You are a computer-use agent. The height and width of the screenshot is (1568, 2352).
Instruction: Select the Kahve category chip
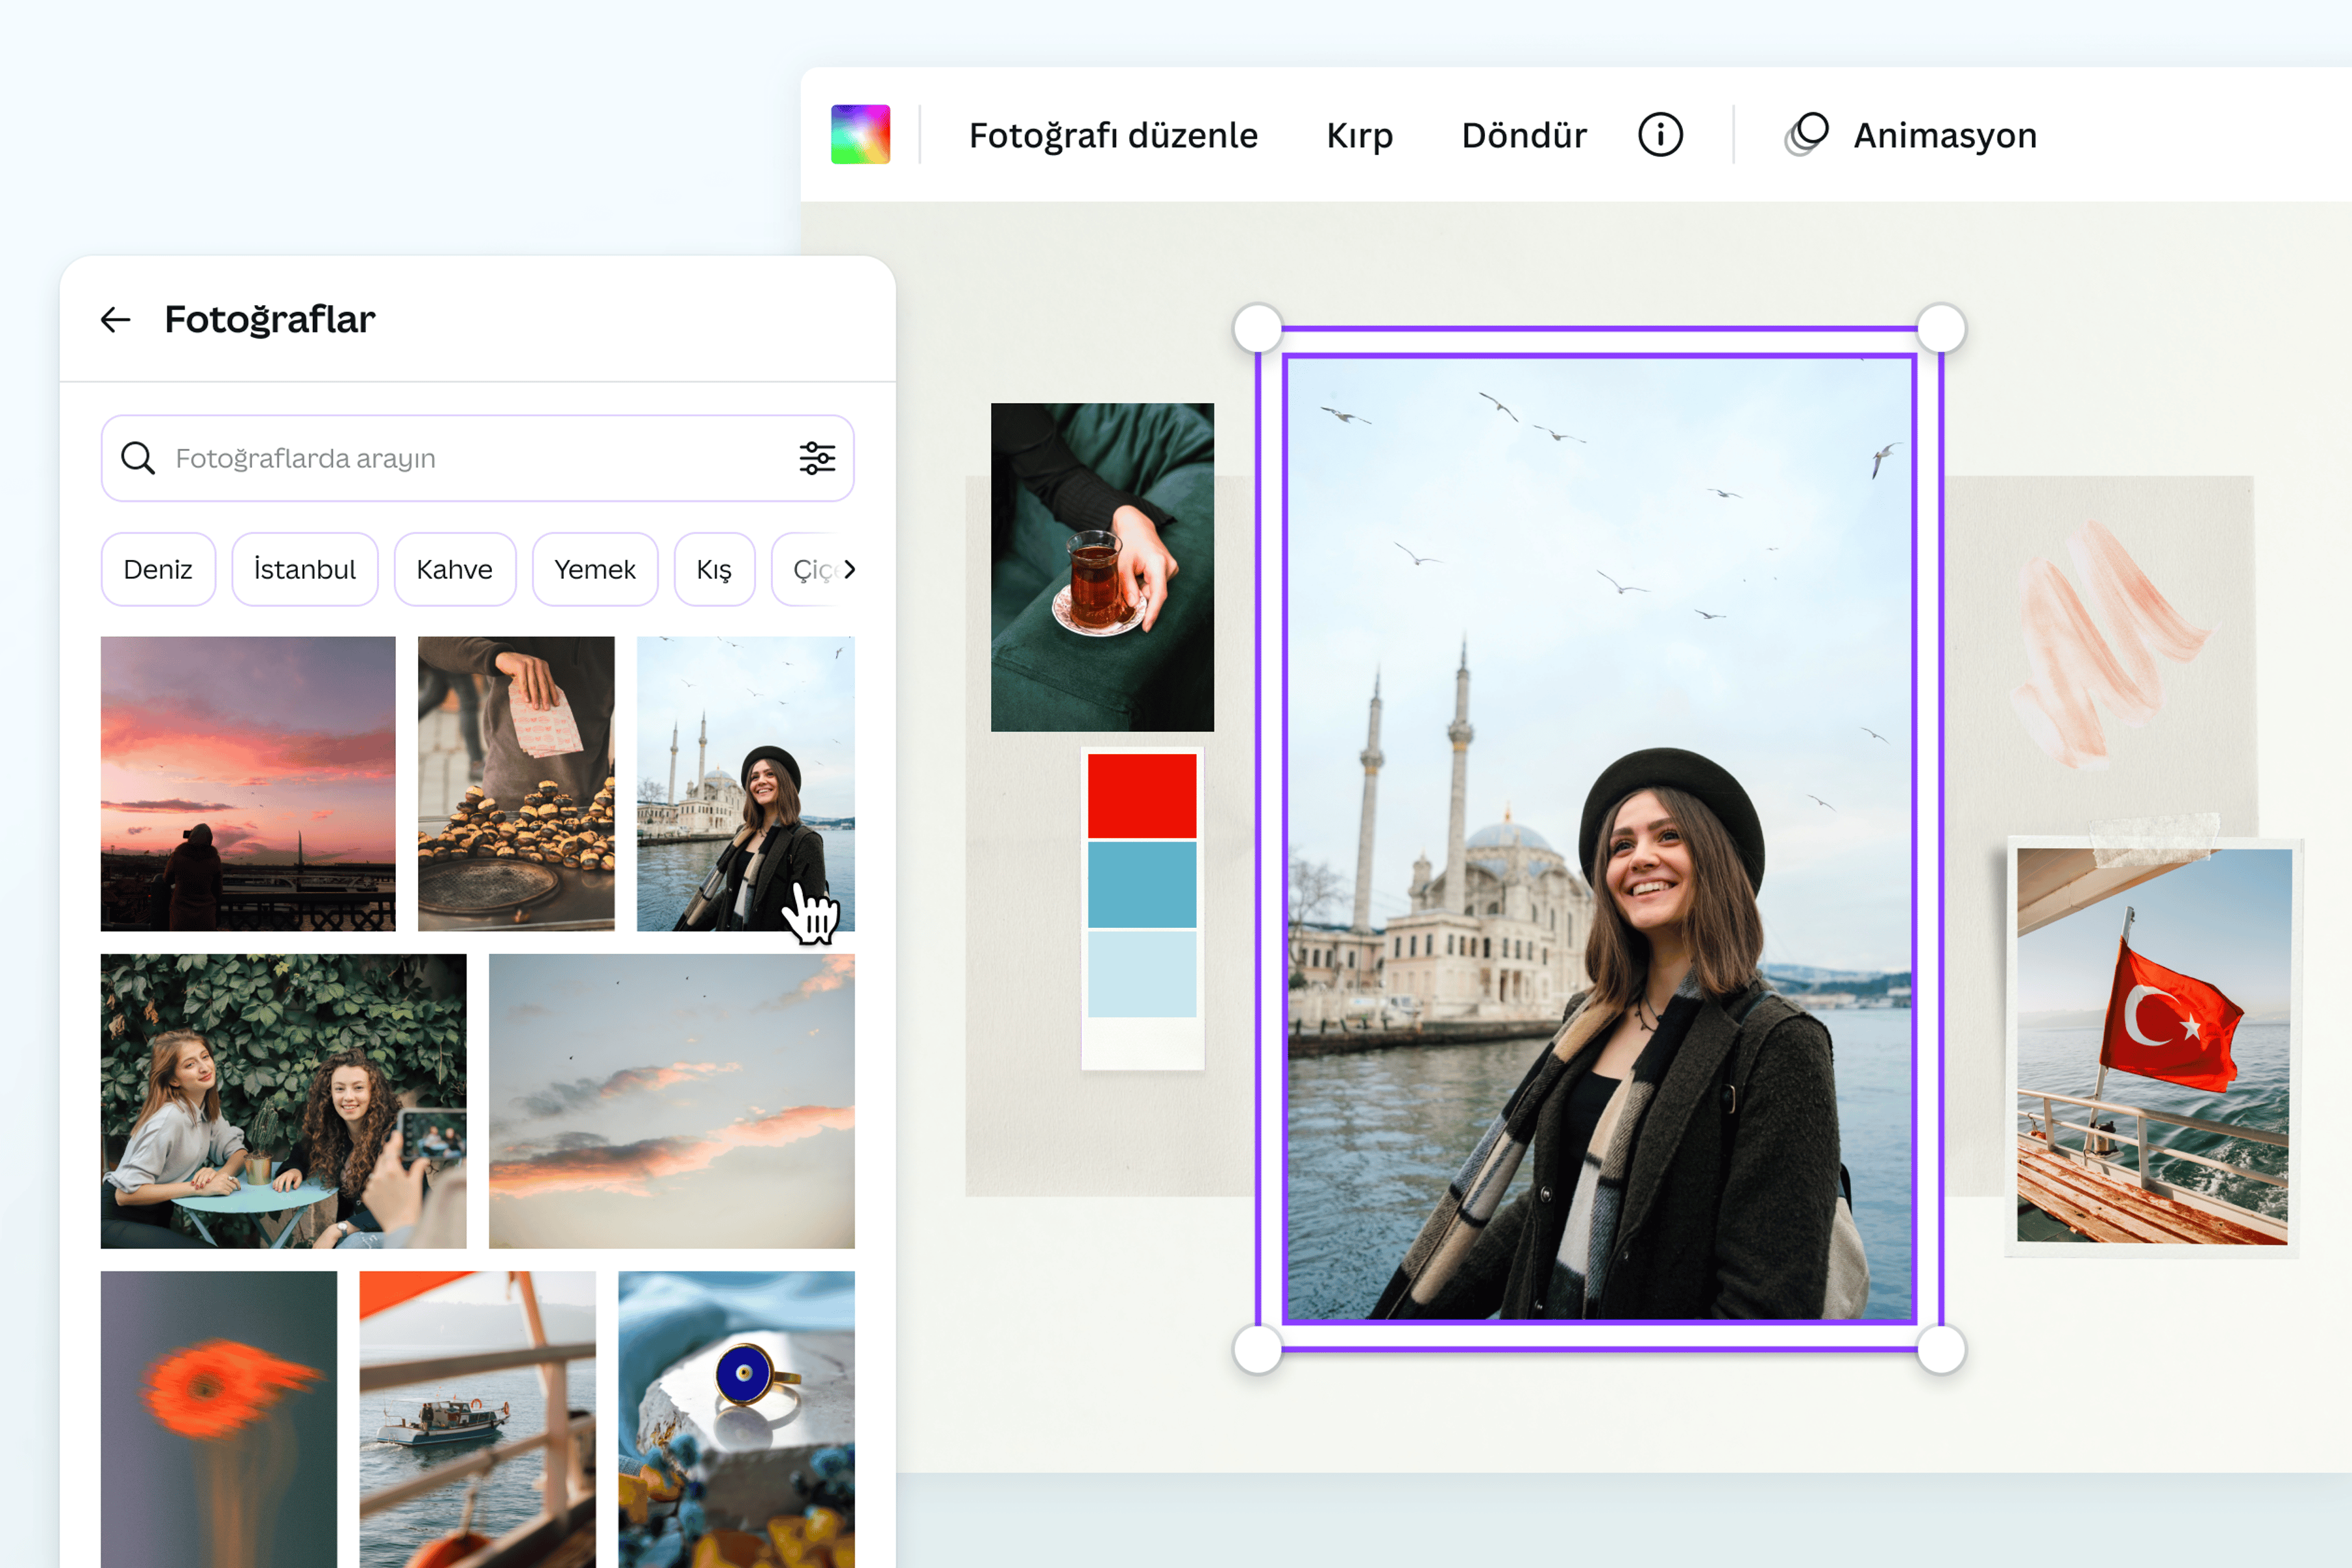[x=455, y=569]
